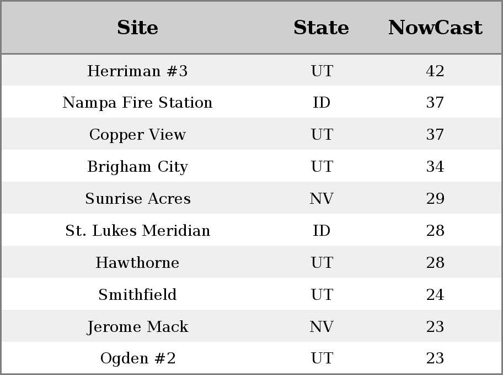Click the NowCast value 24

click(435, 294)
